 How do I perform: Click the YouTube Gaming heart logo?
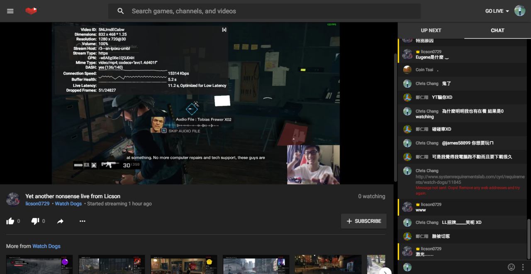[31, 11]
